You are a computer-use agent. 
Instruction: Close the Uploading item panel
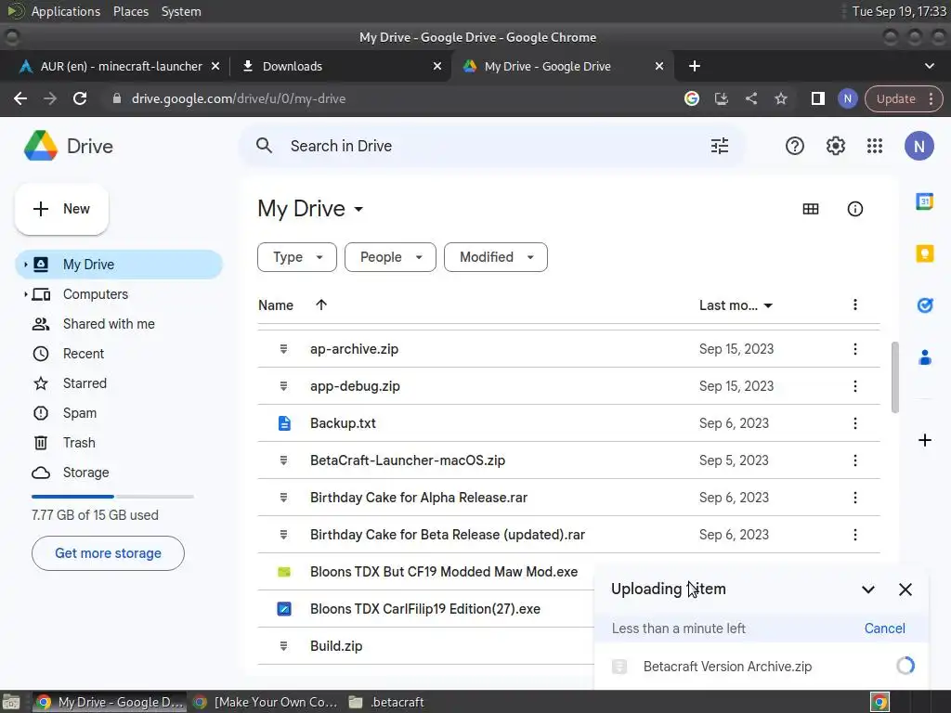click(905, 590)
